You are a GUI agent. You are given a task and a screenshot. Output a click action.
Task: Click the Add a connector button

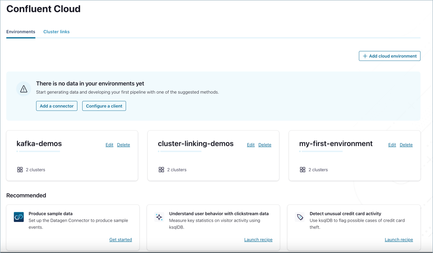point(57,106)
